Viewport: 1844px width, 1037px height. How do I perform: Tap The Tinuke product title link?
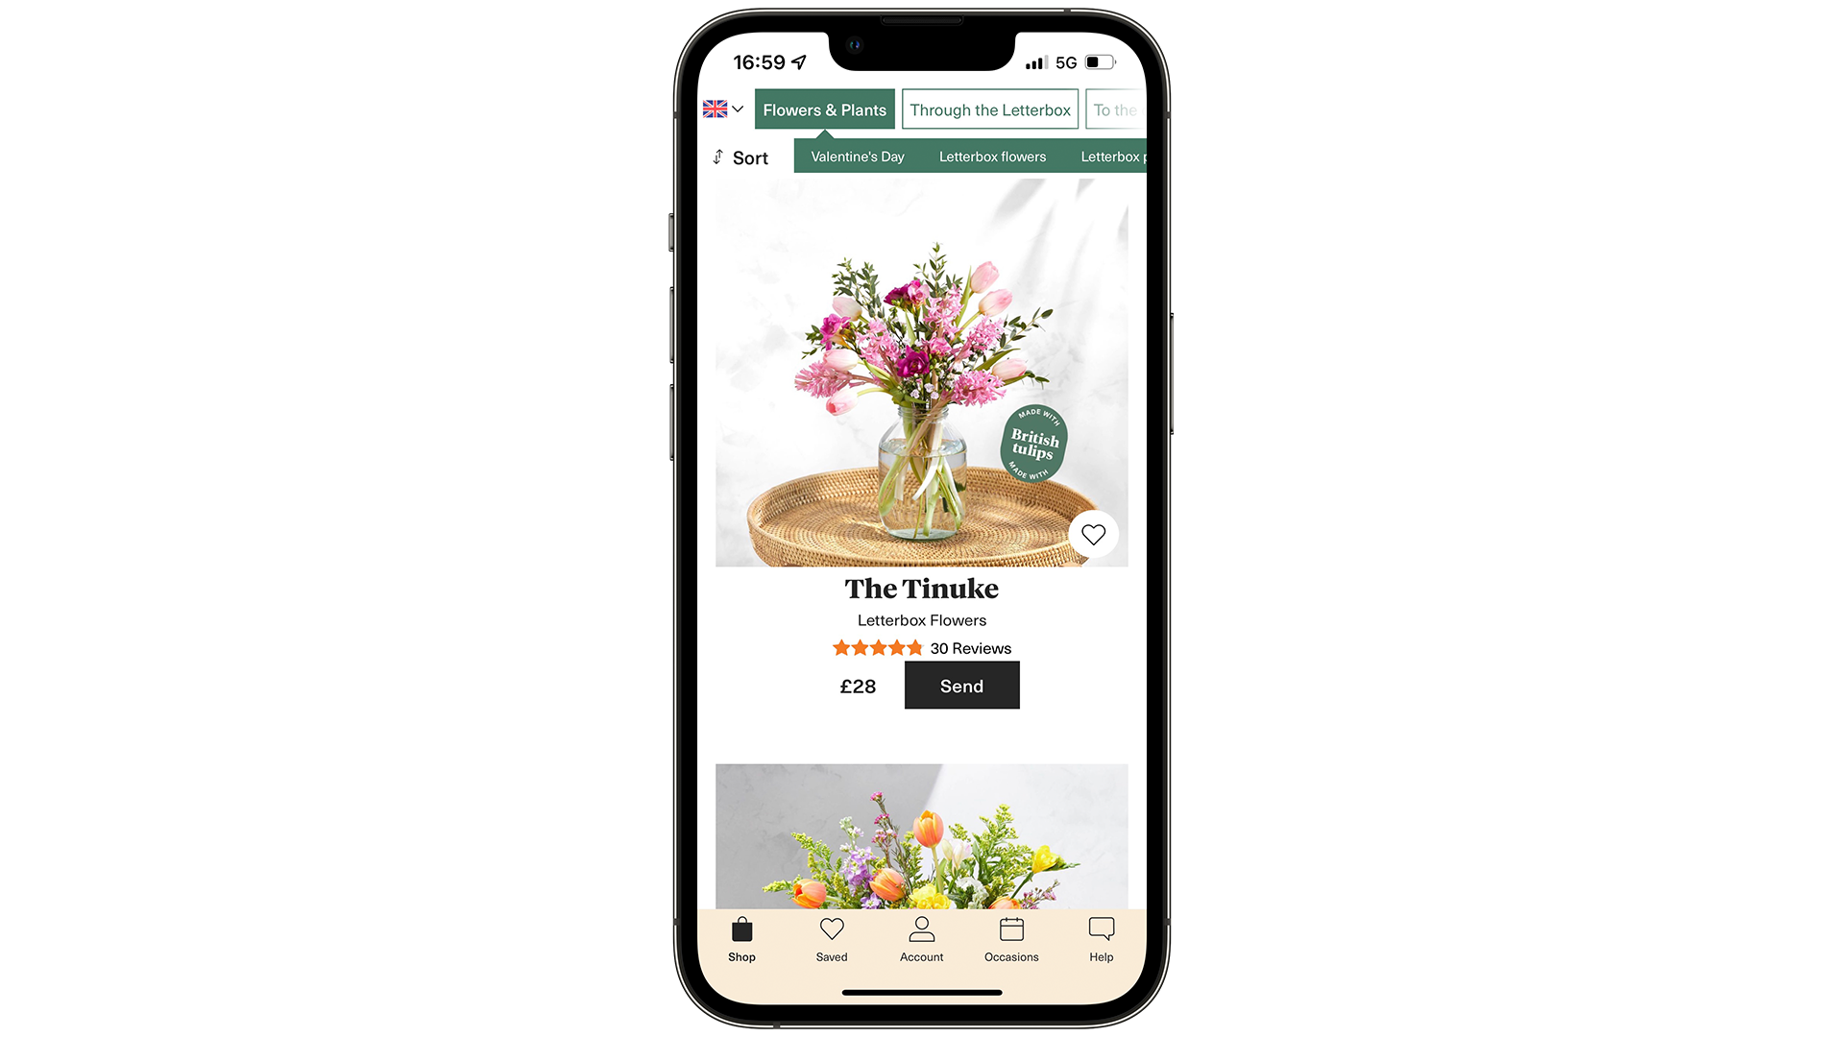[x=921, y=588]
